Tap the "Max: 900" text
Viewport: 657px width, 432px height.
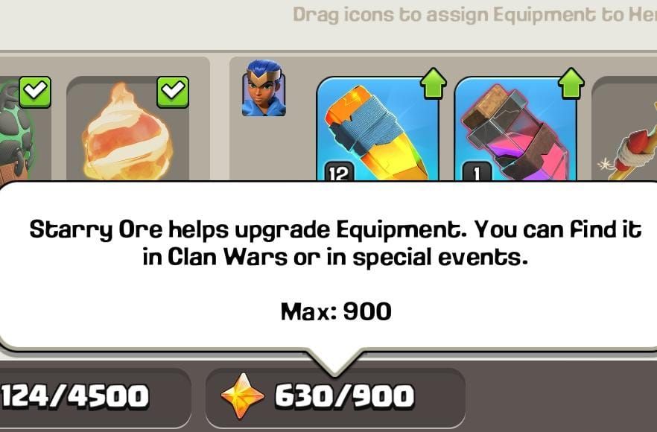[x=336, y=311]
